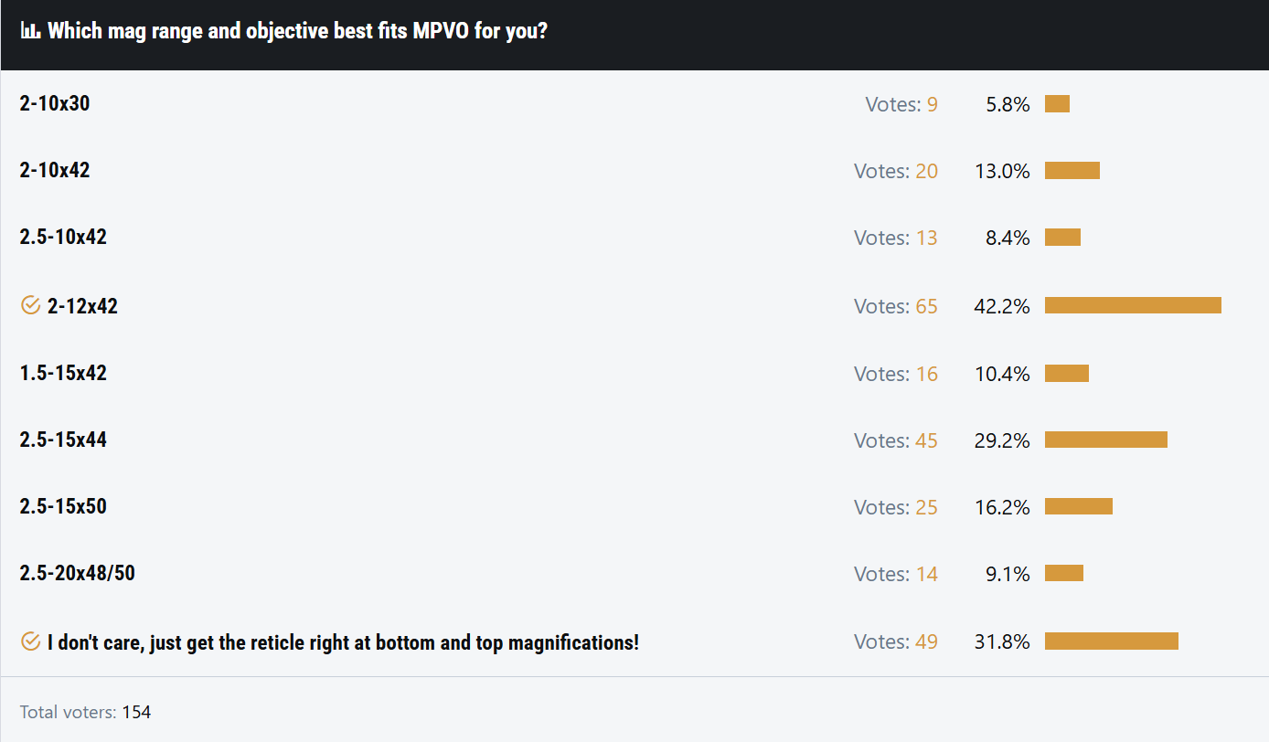Click the poll title text in header
1269x742 pixels.
click(297, 31)
